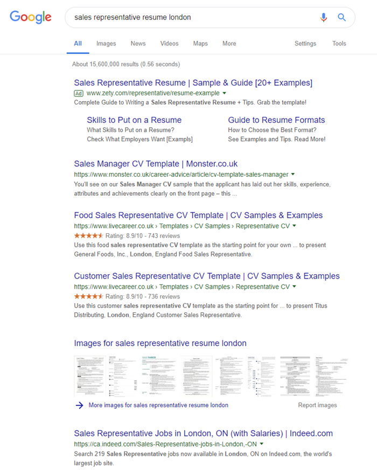Click the magnifying glass search icon
377x473 pixels.
pyautogui.click(x=341, y=17)
